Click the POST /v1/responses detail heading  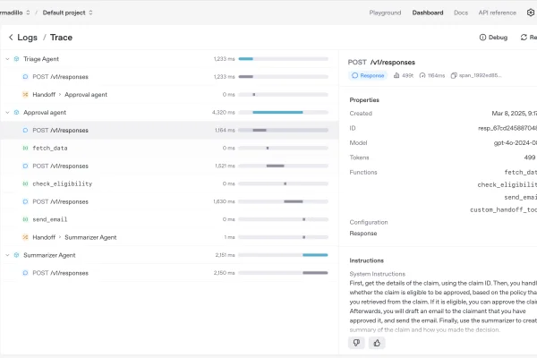(x=381, y=63)
